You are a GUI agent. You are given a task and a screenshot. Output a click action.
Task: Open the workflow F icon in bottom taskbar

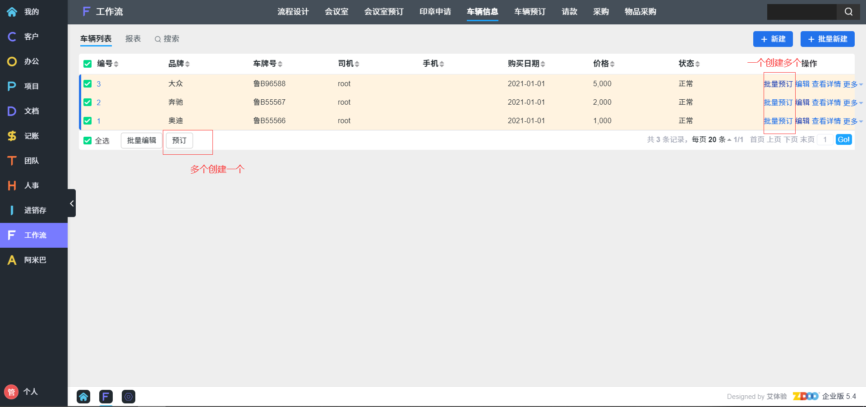[106, 397]
